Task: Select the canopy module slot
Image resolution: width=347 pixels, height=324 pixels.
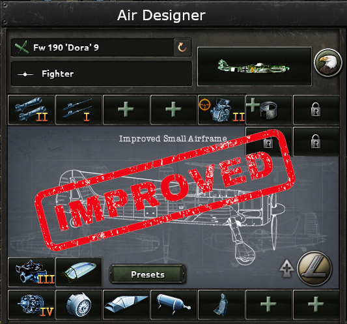Action: [79, 272]
